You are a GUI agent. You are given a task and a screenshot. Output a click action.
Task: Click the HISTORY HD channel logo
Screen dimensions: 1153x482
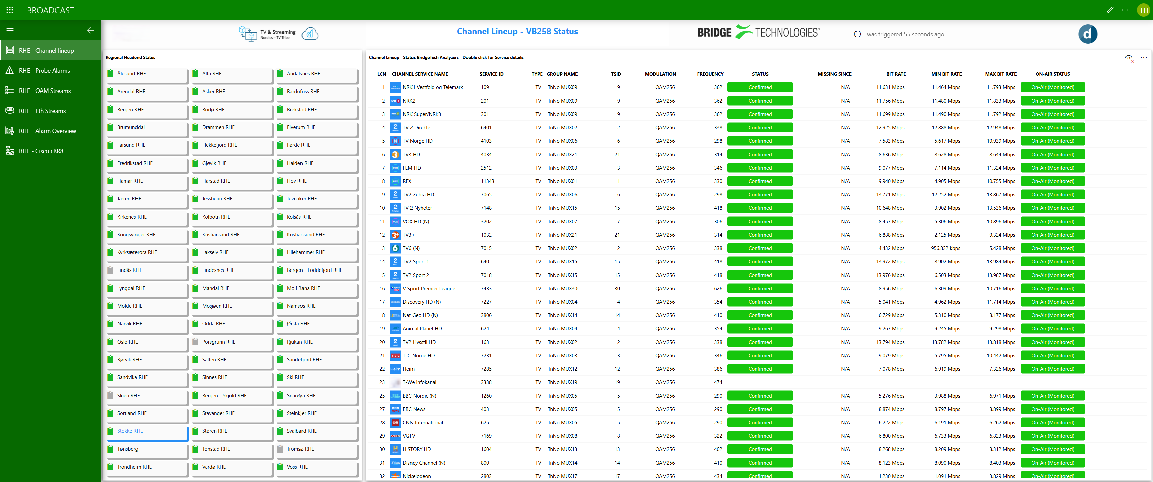[x=395, y=449]
